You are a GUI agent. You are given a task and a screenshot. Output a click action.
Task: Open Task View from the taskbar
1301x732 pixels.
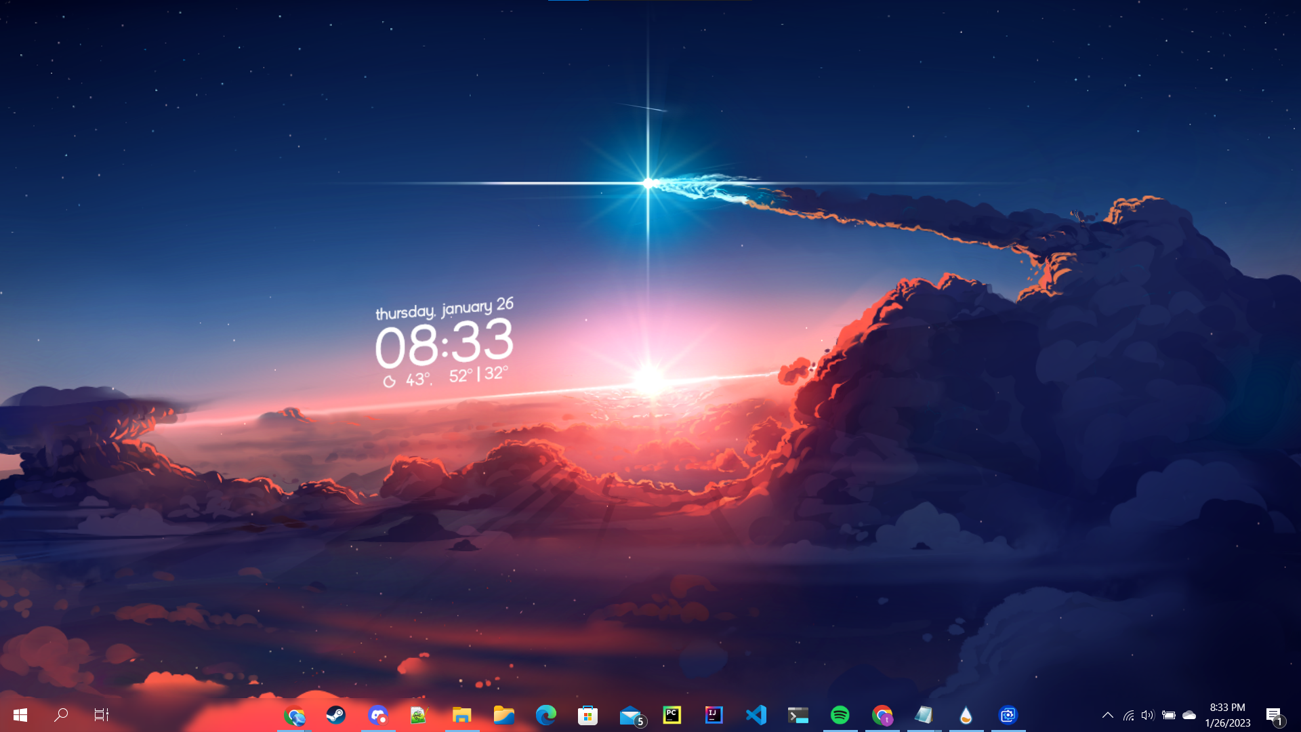[x=102, y=715]
